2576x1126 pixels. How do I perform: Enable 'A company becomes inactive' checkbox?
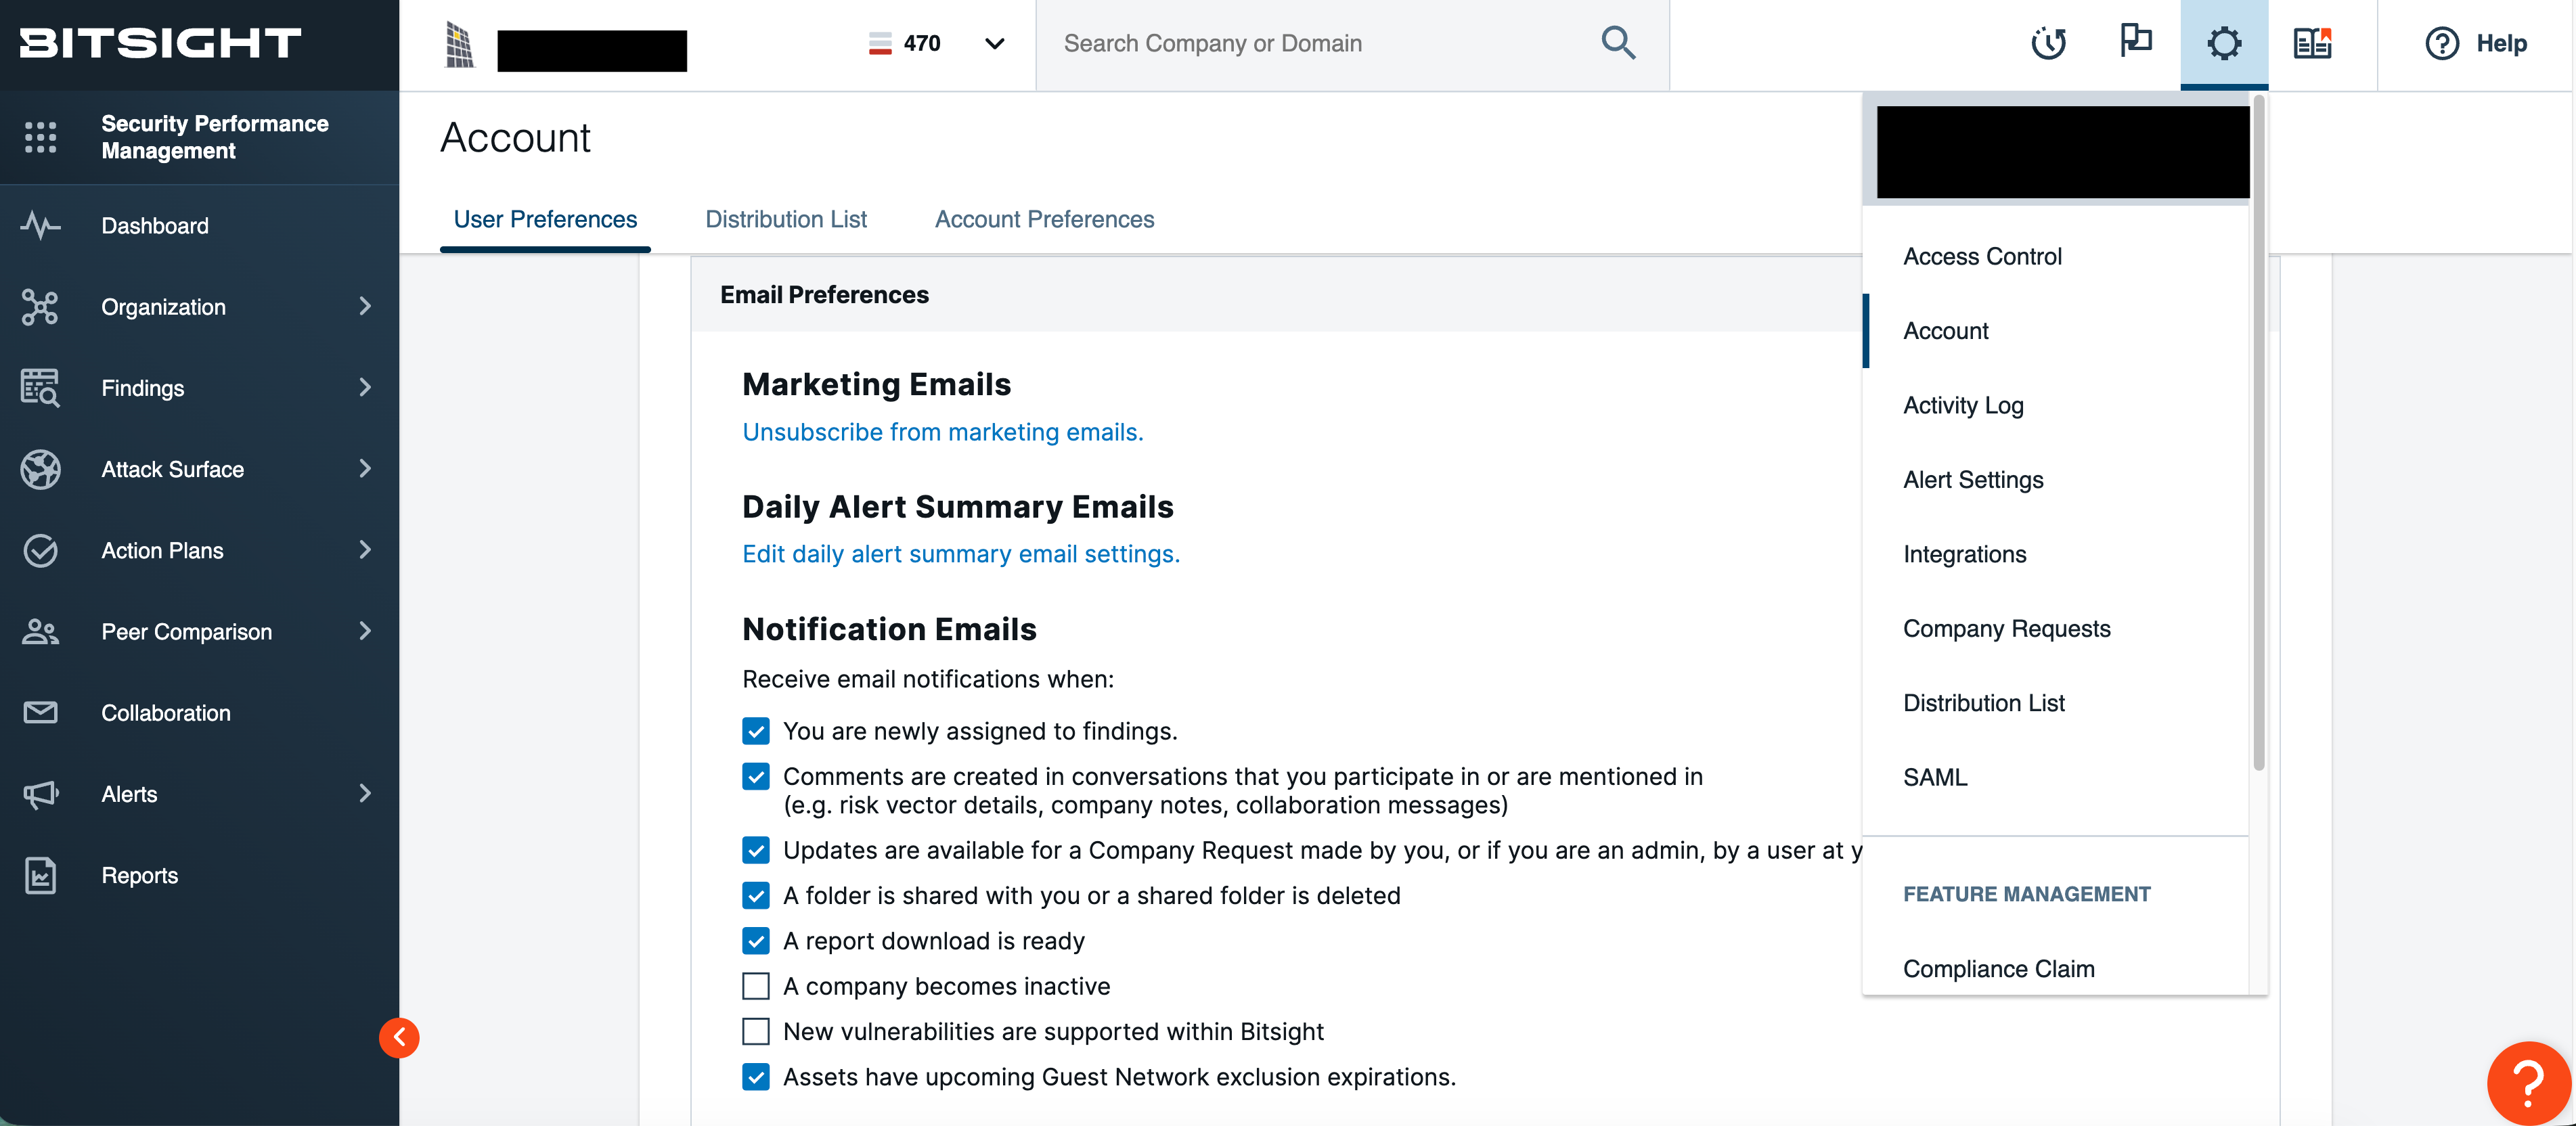(x=756, y=986)
